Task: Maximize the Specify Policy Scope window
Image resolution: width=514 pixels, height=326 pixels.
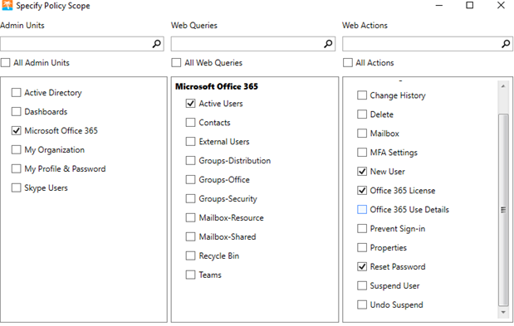Action: coord(470,5)
